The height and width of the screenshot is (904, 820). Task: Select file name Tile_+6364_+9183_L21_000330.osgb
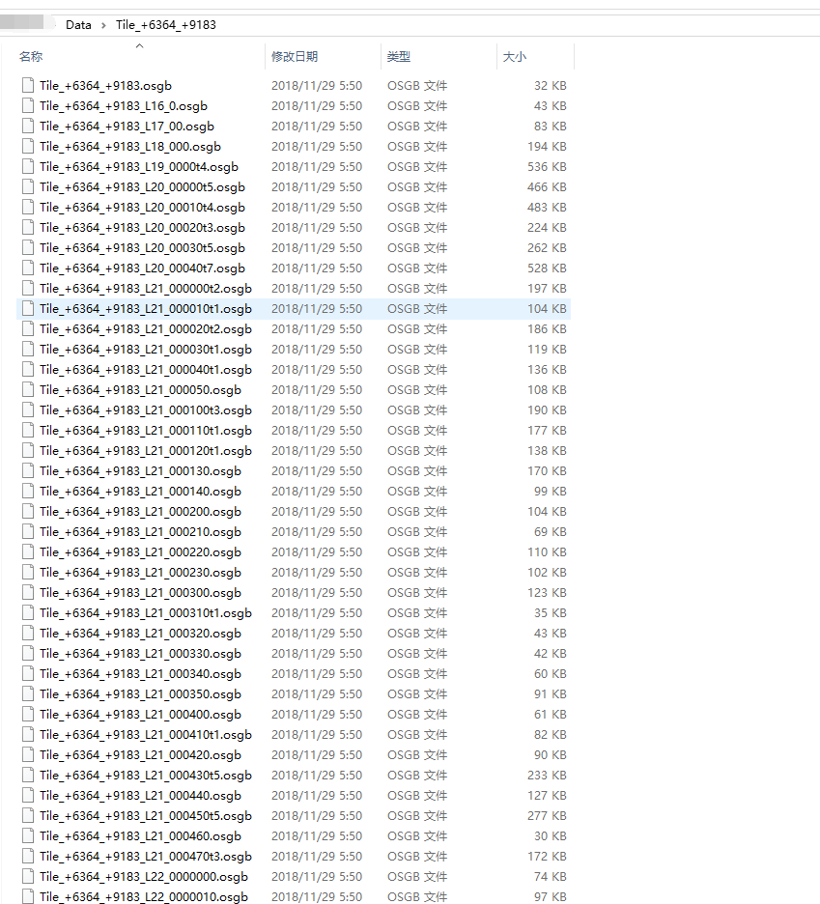140,654
